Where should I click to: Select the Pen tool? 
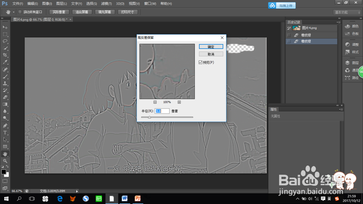(x=5, y=126)
